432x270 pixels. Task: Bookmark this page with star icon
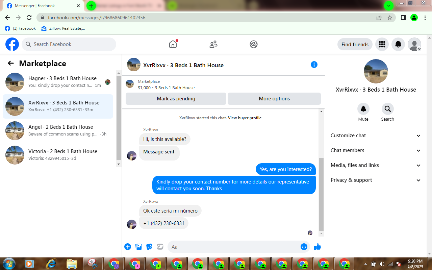pyautogui.click(x=390, y=18)
